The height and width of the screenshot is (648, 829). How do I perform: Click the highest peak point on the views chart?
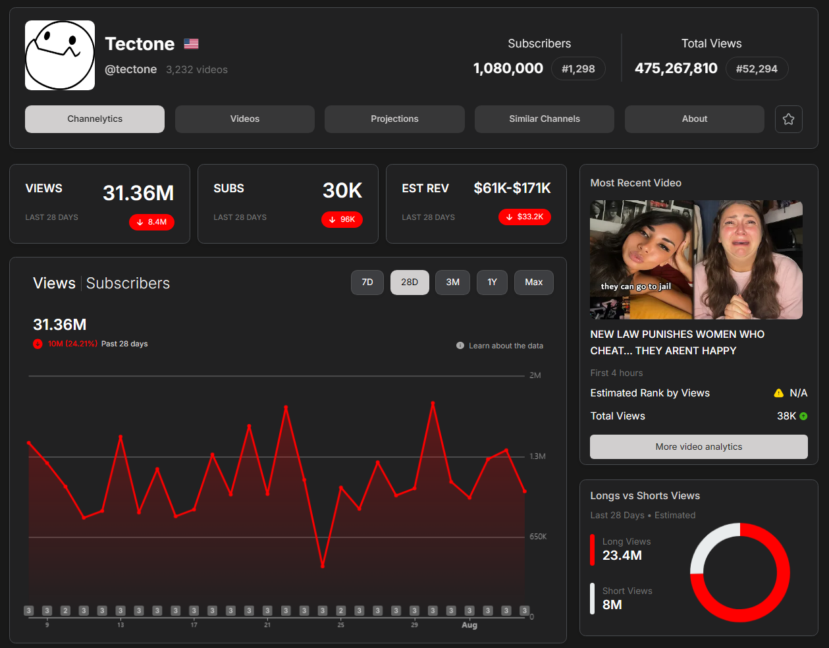[433, 402]
